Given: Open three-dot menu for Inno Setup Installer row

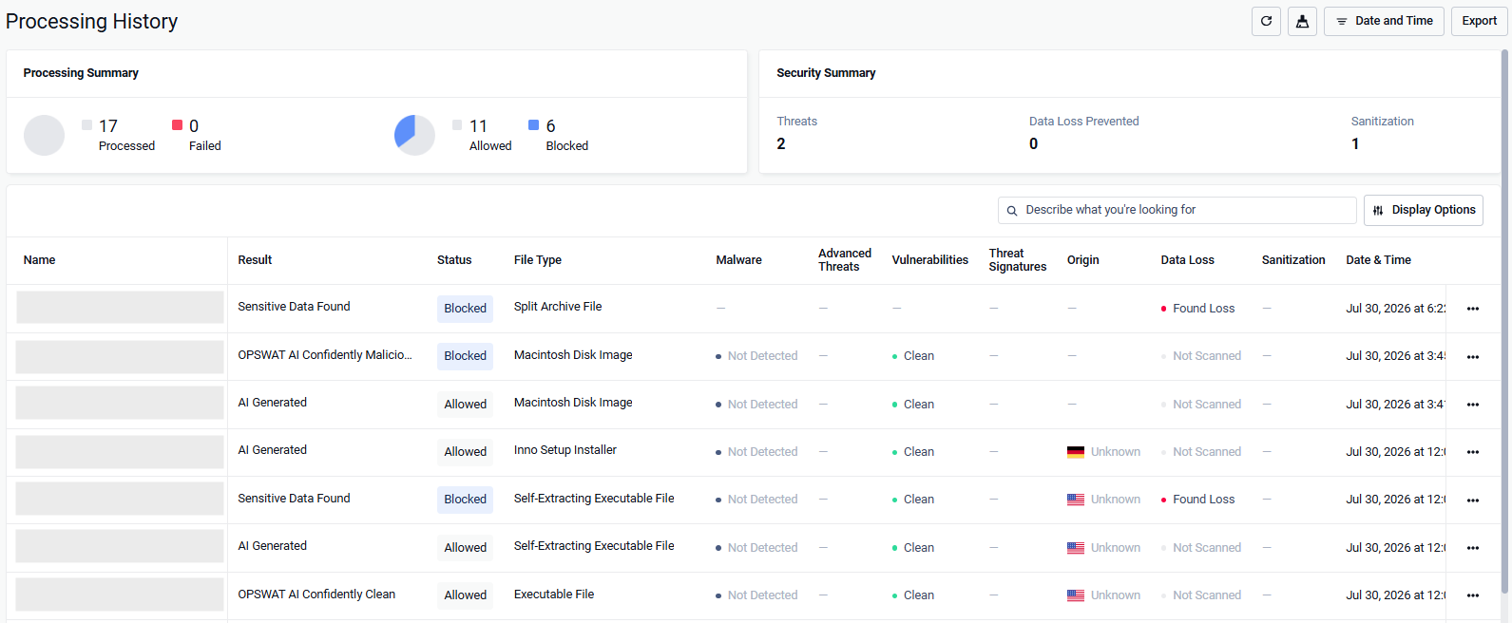Looking at the screenshot, I should click(x=1472, y=452).
